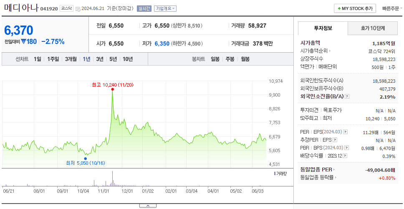The height and width of the screenshot is (209, 404).
Task: Open the 투자정보 tab
Action: pos(323,28)
